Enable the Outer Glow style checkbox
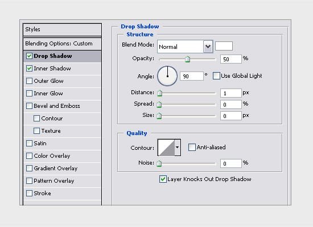This screenshot has height=227, width=313. pyautogui.click(x=30, y=81)
